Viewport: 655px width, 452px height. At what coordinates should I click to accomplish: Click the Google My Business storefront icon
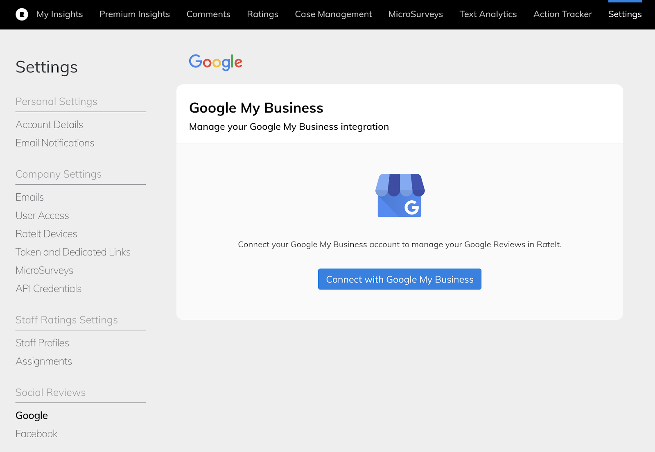click(400, 196)
